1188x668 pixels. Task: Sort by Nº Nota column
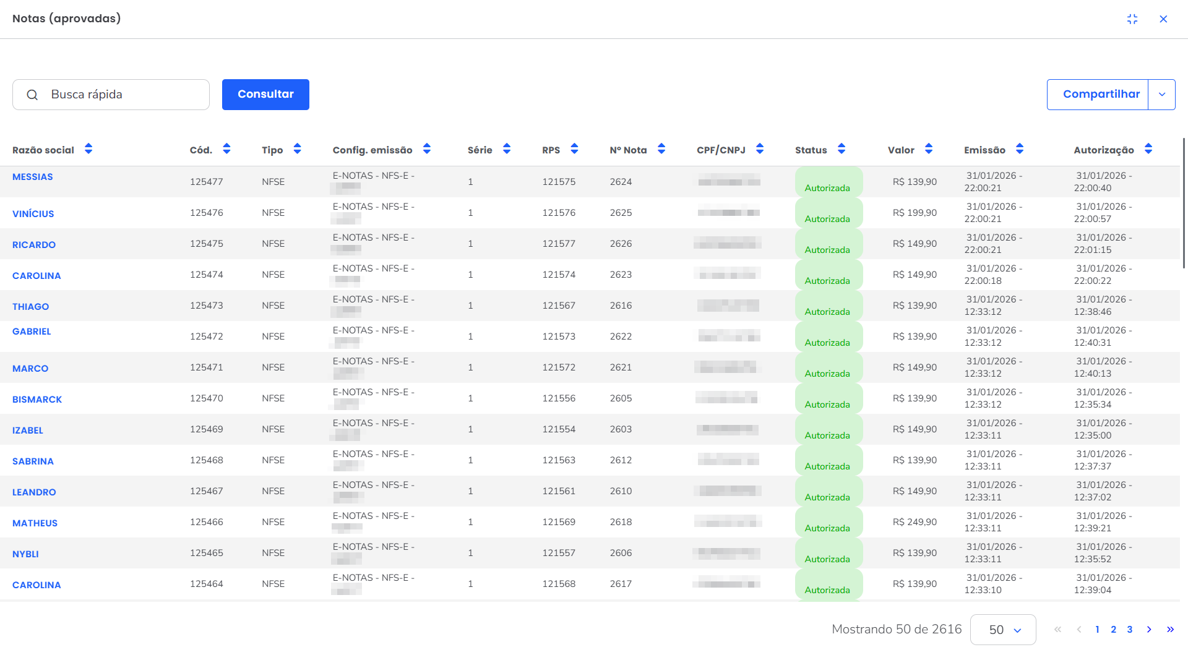661,149
